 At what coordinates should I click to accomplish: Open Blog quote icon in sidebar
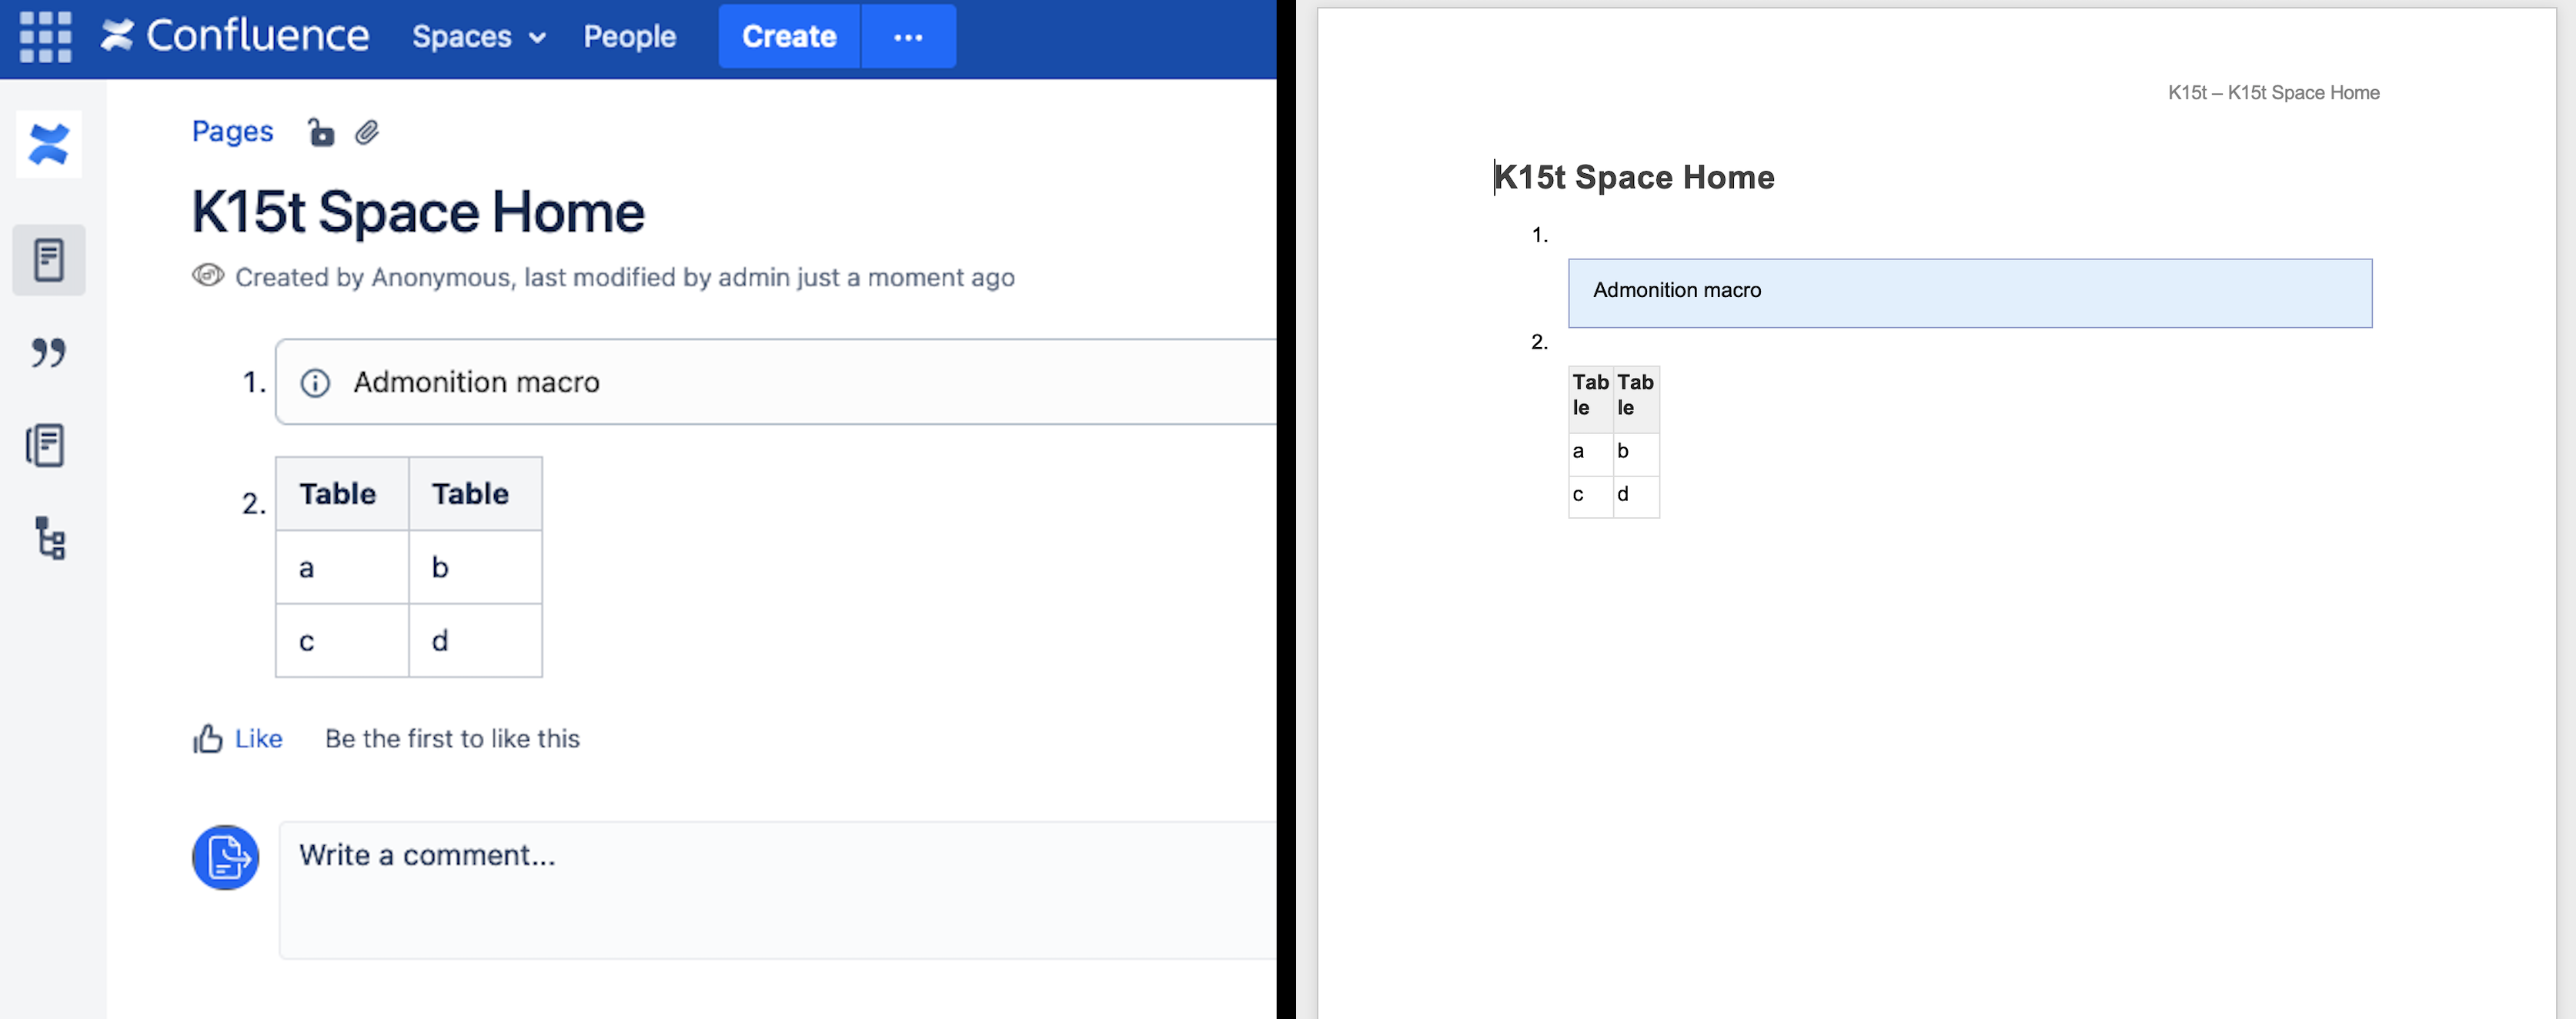click(x=48, y=352)
